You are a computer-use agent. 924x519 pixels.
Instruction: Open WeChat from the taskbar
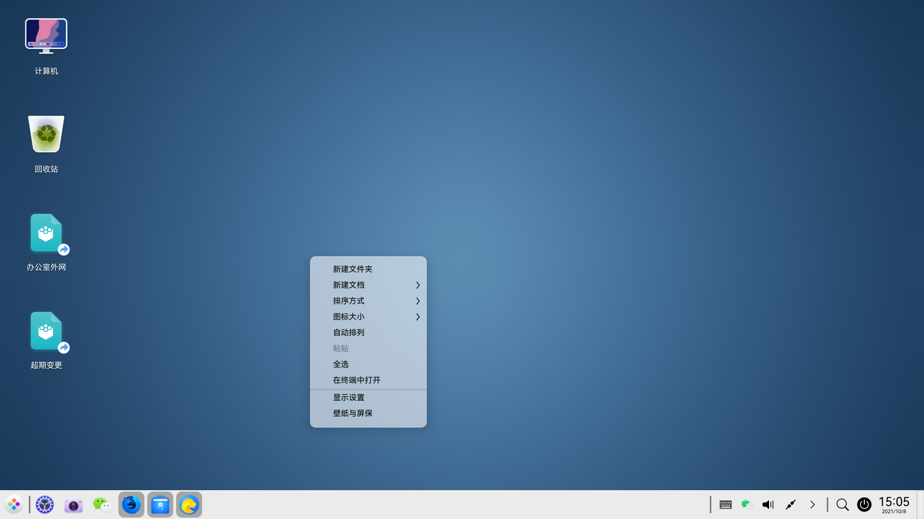102,505
